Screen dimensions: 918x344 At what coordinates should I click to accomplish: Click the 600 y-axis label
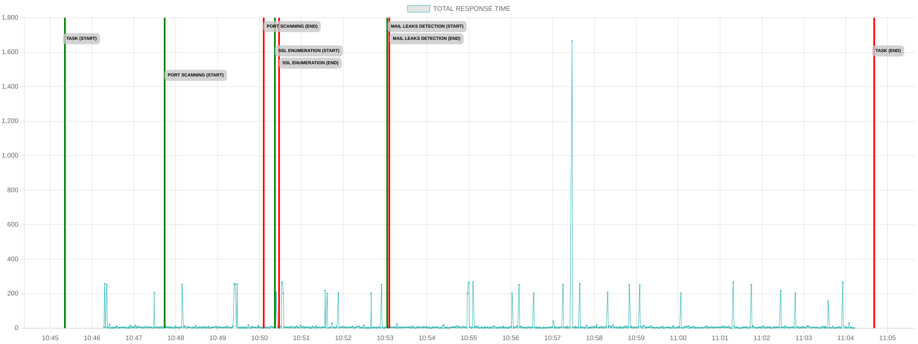pyautogui.click(x=13, y=225)
